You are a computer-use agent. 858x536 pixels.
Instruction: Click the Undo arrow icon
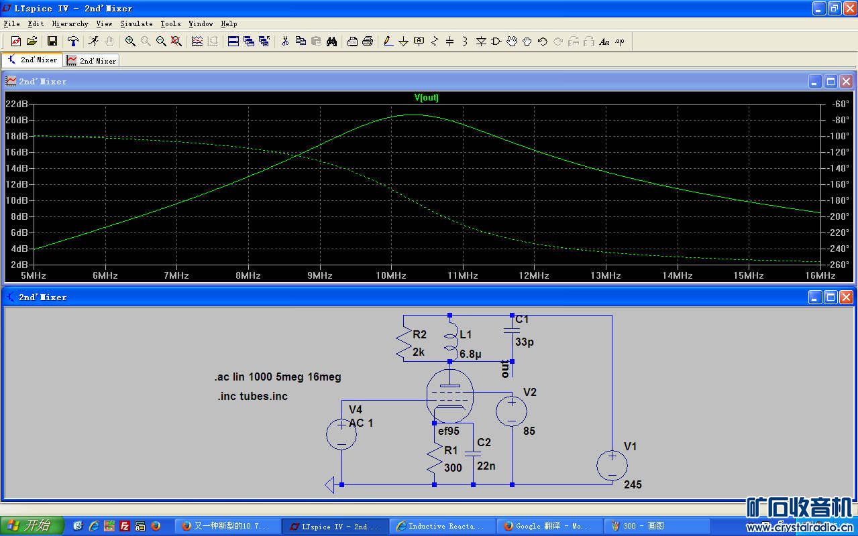[x=543, y=42]
